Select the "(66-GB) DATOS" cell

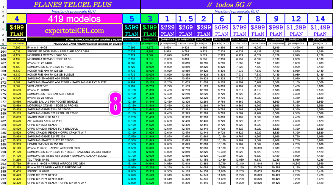(320, 43)
